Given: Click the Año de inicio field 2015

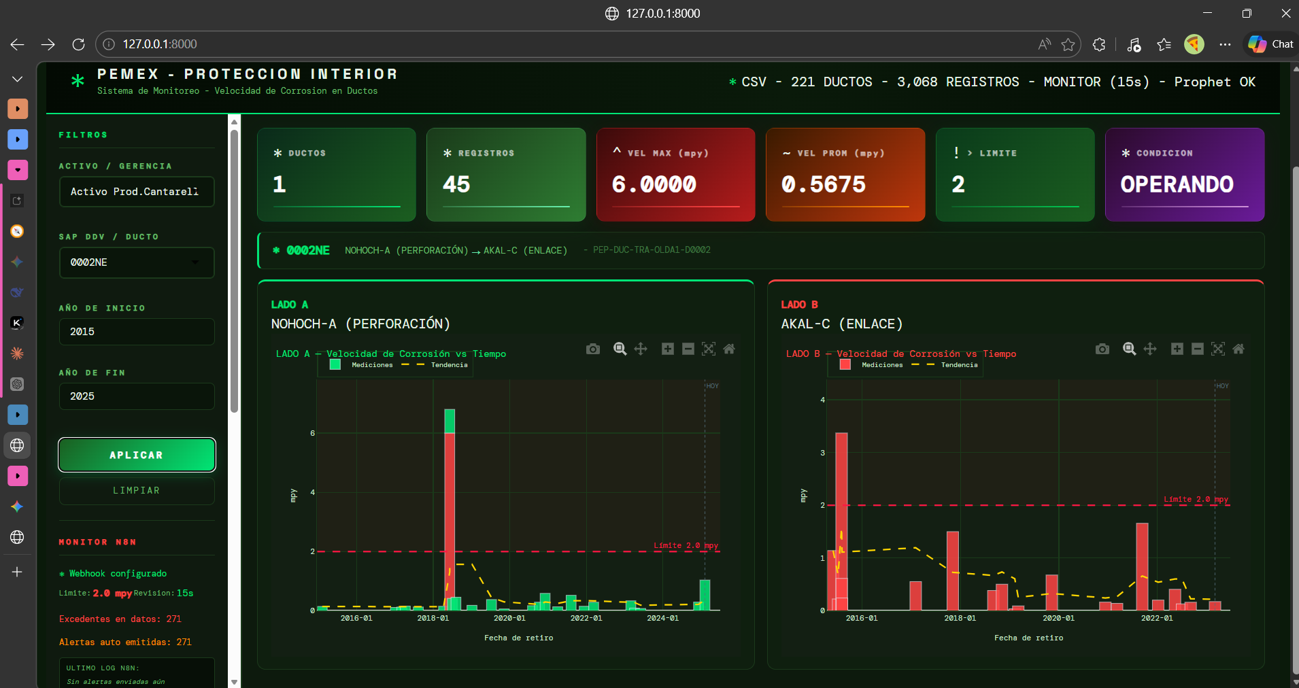Looking at the screenshot, I should [x=137, y=332].
